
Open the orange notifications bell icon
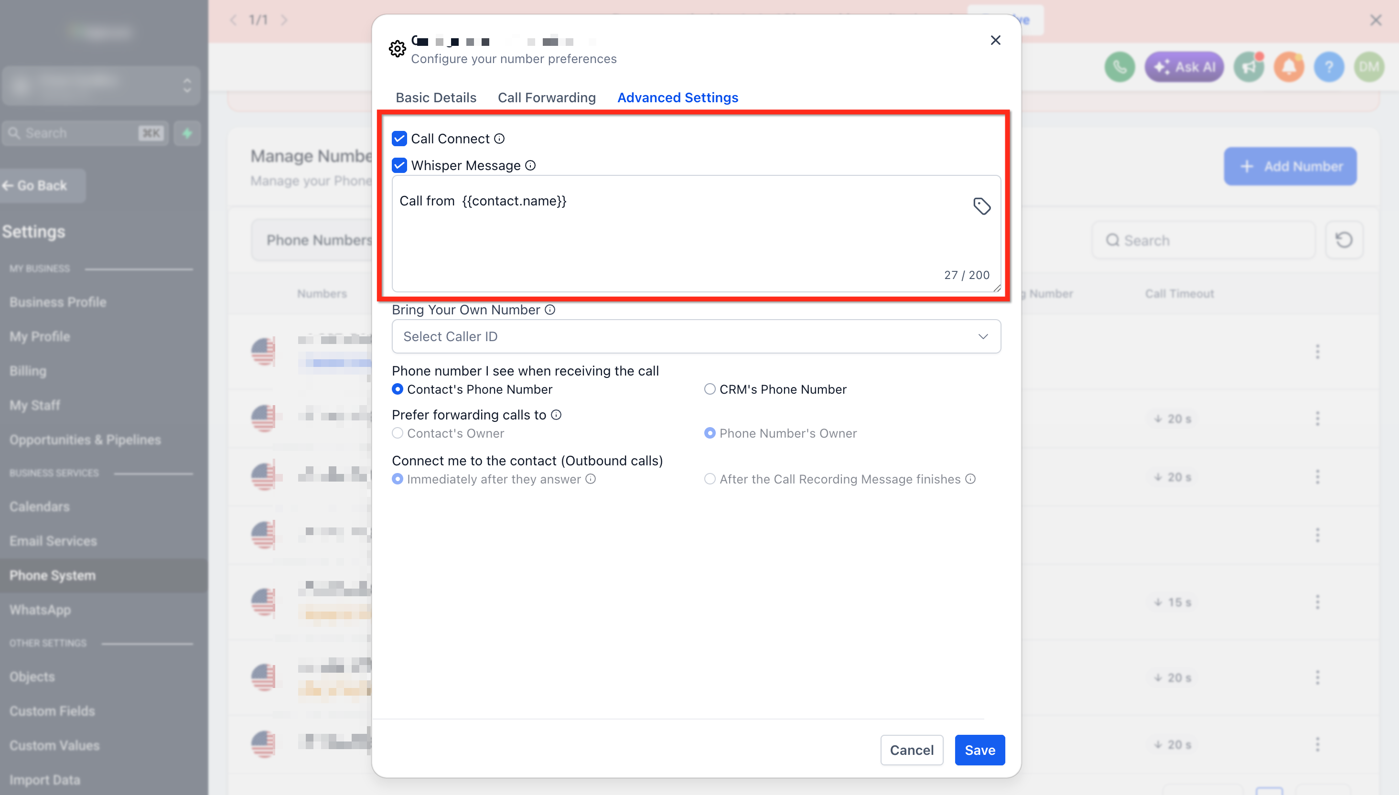(x=1289, y=67)
